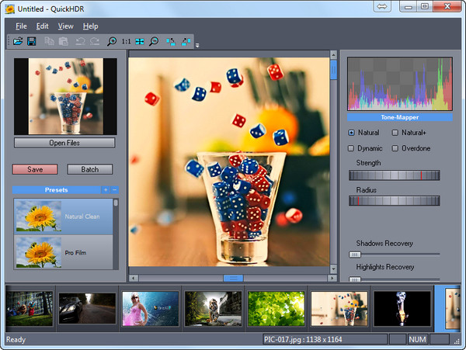
Task: Click the fit-to-window zoom icon
Action: click(x=140, y=41)
